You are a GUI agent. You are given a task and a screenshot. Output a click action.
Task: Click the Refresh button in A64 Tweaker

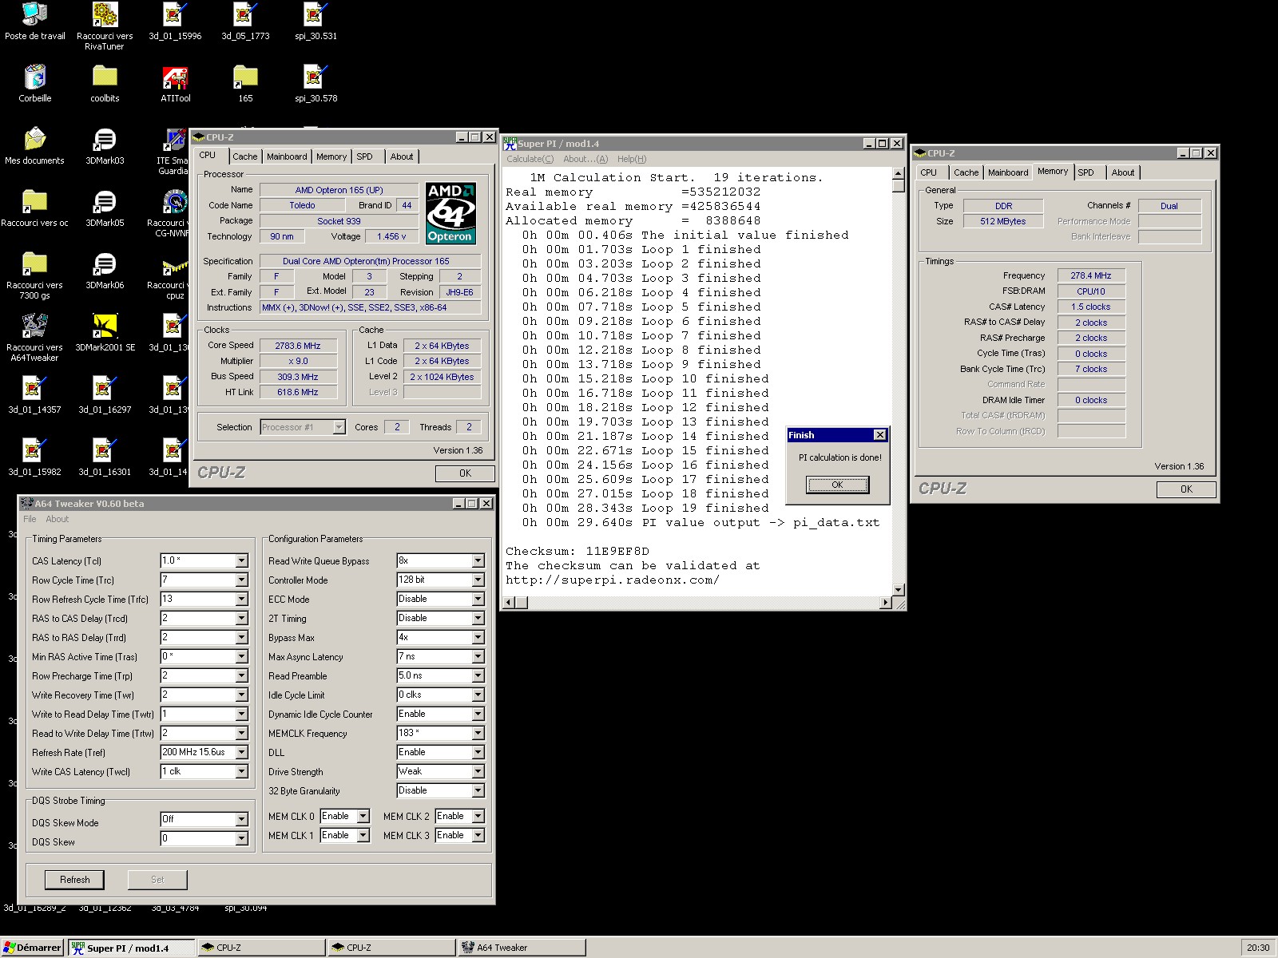(75, 880)
